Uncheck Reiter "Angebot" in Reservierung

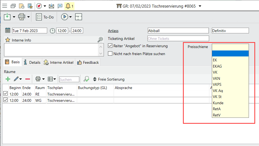[110, 46]
